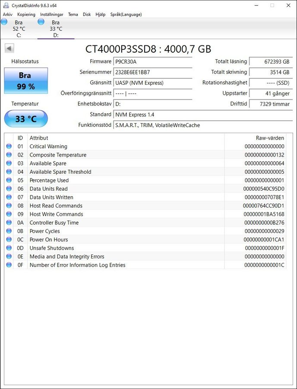This screenshot has width=297, height=389.
Task: Open the Inställningar menu
Action: pyautogui.click(x=51, y=14)
